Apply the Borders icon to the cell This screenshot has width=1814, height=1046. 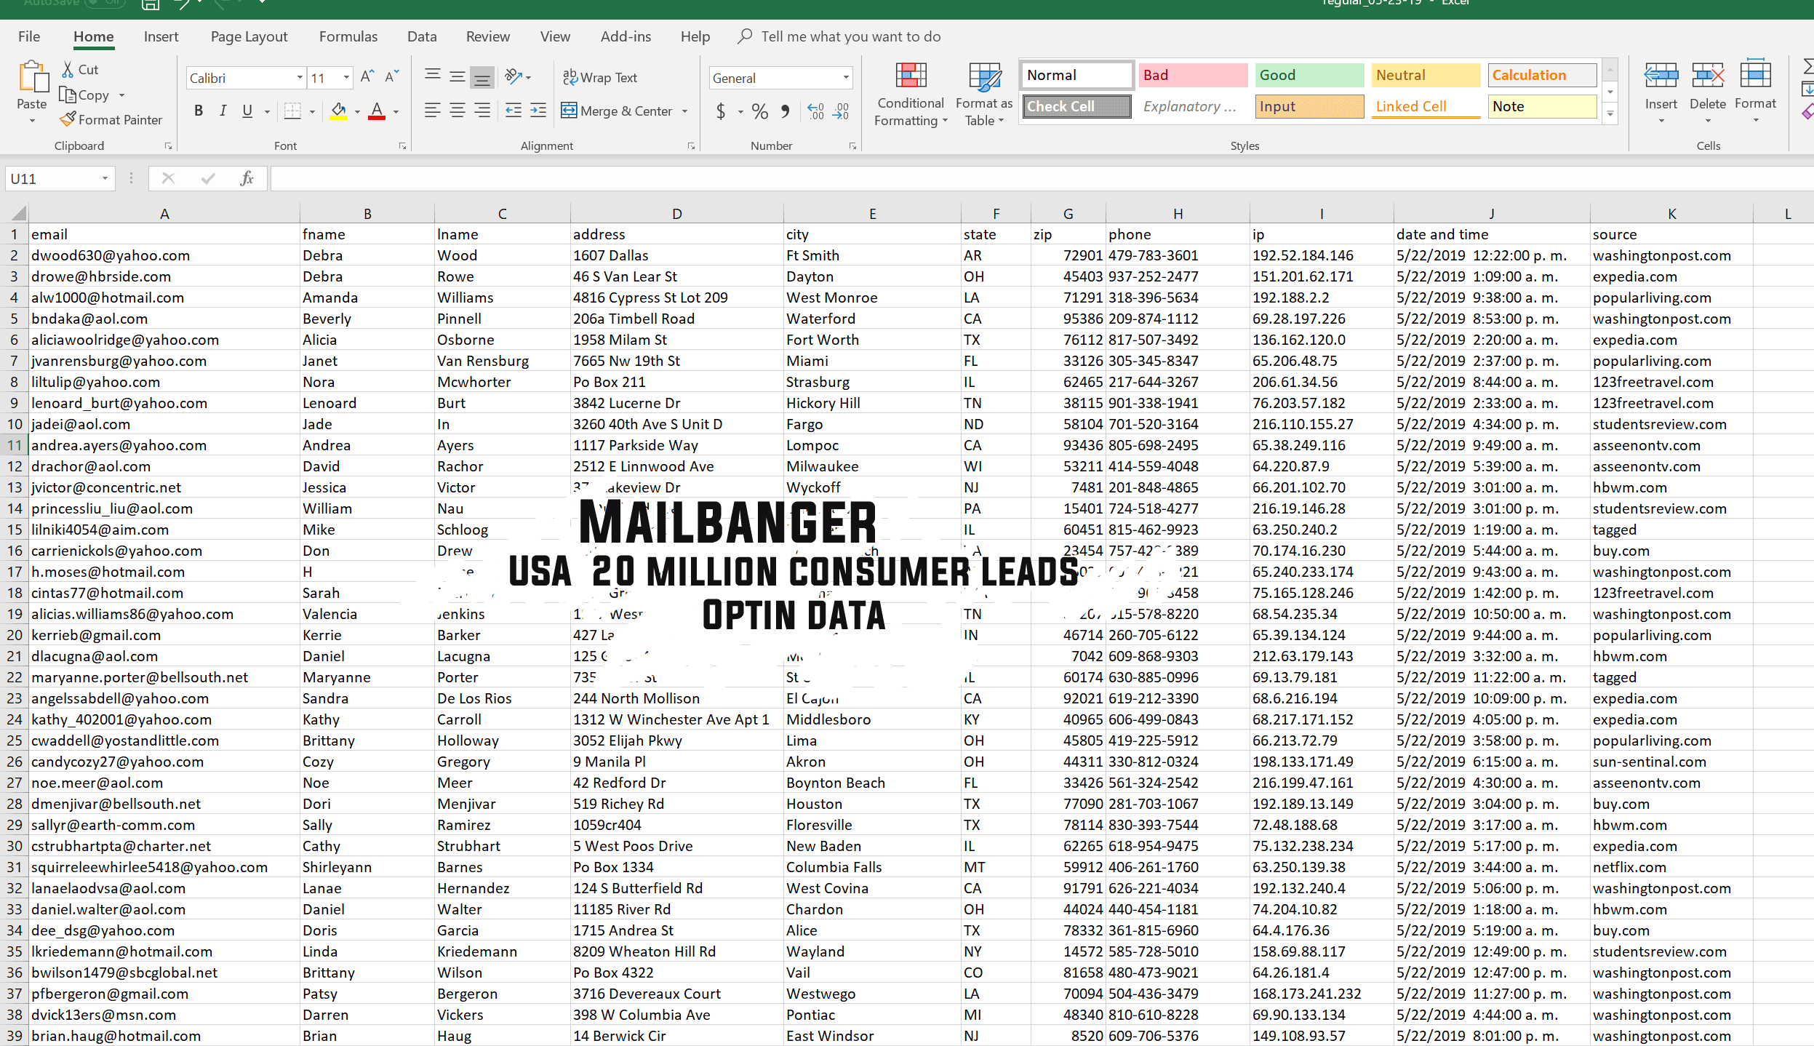[x=292, y=111]
